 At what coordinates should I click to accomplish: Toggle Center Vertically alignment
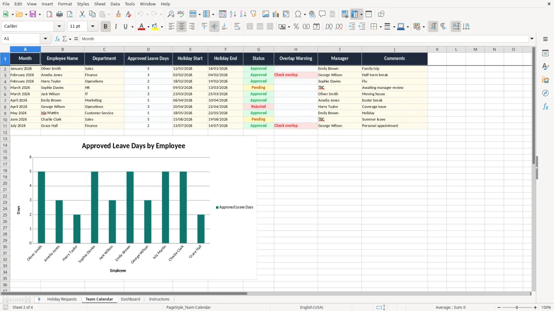pyautogui.click(x=214, y=27)
